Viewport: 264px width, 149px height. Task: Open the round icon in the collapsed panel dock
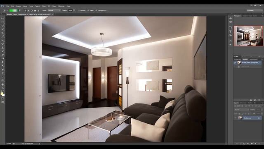[231, 22]
